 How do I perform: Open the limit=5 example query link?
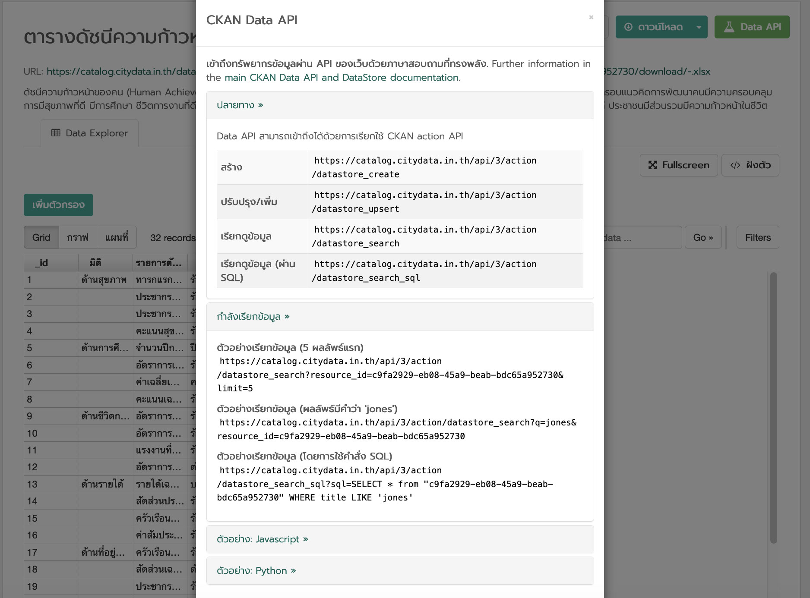(390, 375)
